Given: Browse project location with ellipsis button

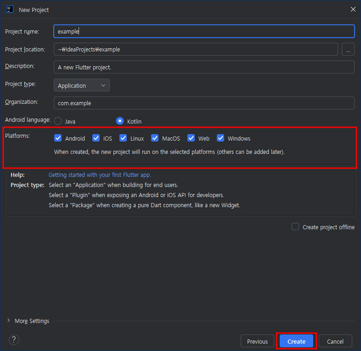Looking at the screenshot, I should [x=348, y=49].
